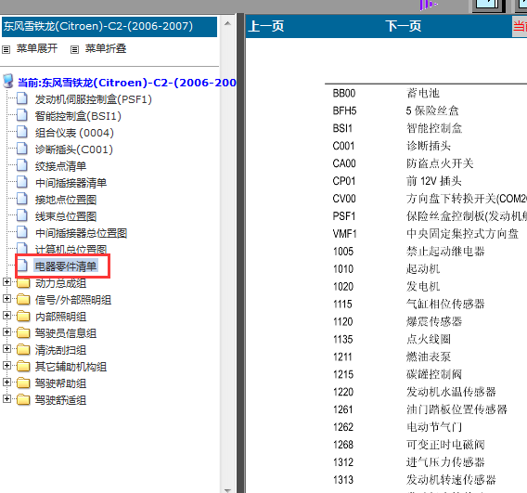Click page icon for 发动机伺服控制盒(PSF1)

click(x=22, y=98)
